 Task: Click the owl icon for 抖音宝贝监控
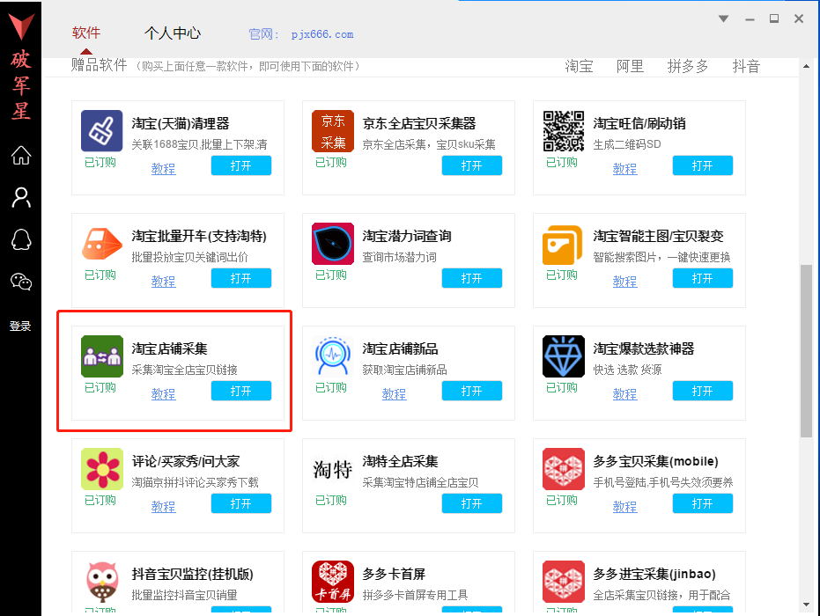(102, 581)
